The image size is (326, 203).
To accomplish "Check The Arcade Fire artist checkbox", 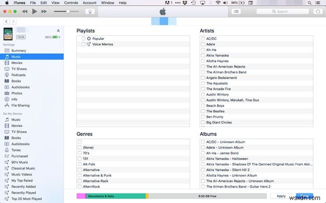I will pos(203,89).
